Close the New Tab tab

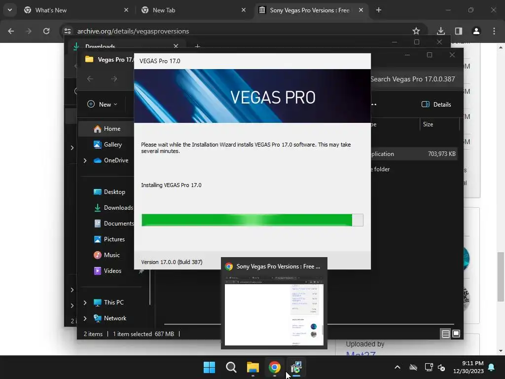point(244,10)
